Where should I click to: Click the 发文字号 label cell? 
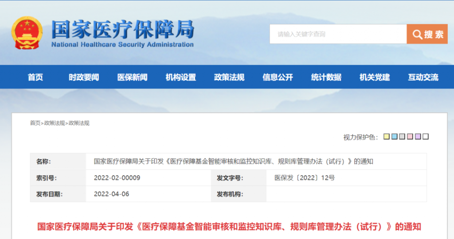tap(239, 178)
